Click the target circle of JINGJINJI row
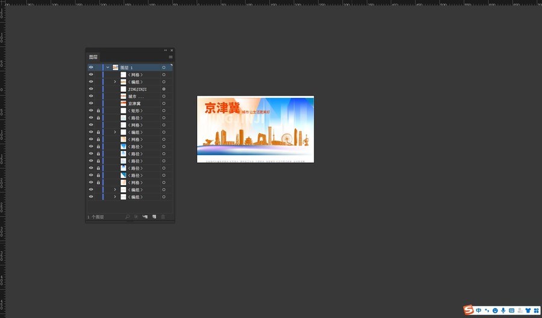The height and width of the screenshot is (318, 542). (x=164, y=89)
